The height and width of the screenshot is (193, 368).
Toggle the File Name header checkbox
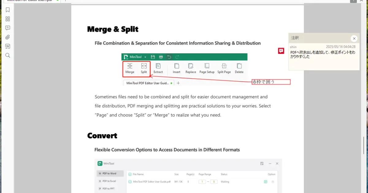tap(130, 174)
